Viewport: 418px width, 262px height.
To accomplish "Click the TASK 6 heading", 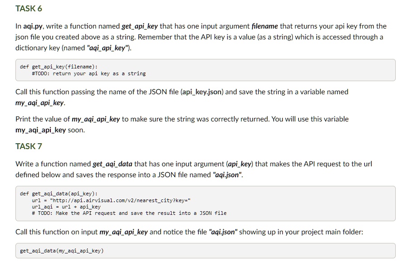I will pyautogui.click(x=29, y=9).
